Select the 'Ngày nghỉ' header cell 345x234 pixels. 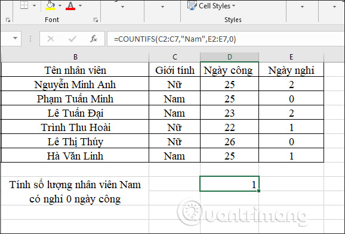(x=291, y=70)
